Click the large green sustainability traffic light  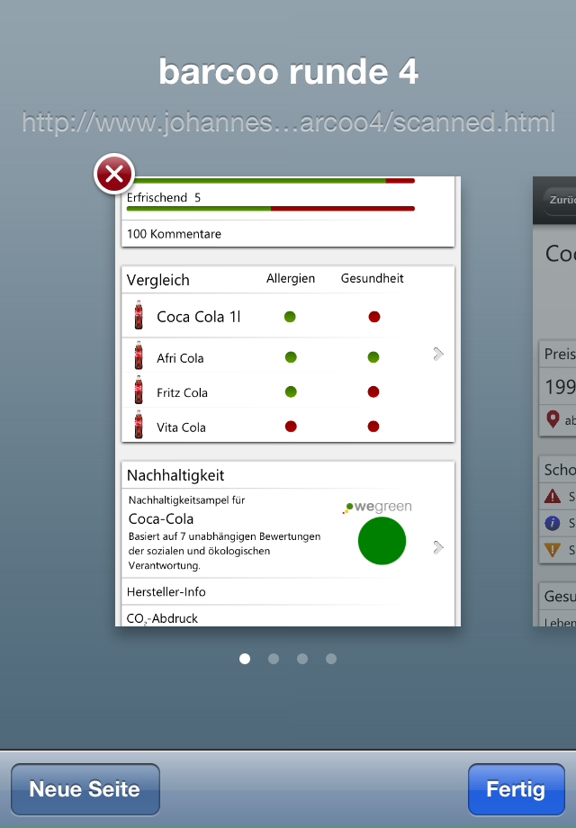click(382, 541)
